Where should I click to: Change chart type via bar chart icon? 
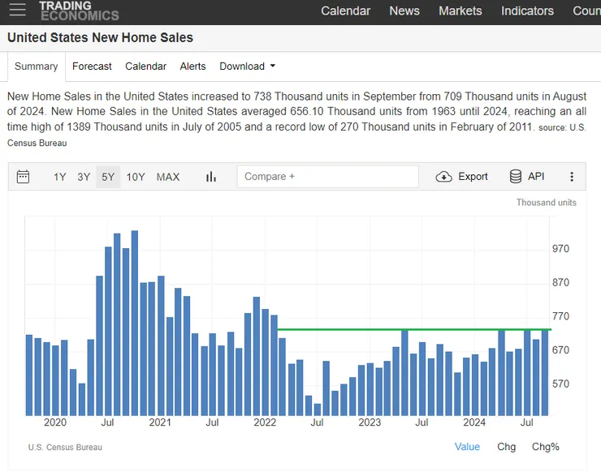click(211, 177)
